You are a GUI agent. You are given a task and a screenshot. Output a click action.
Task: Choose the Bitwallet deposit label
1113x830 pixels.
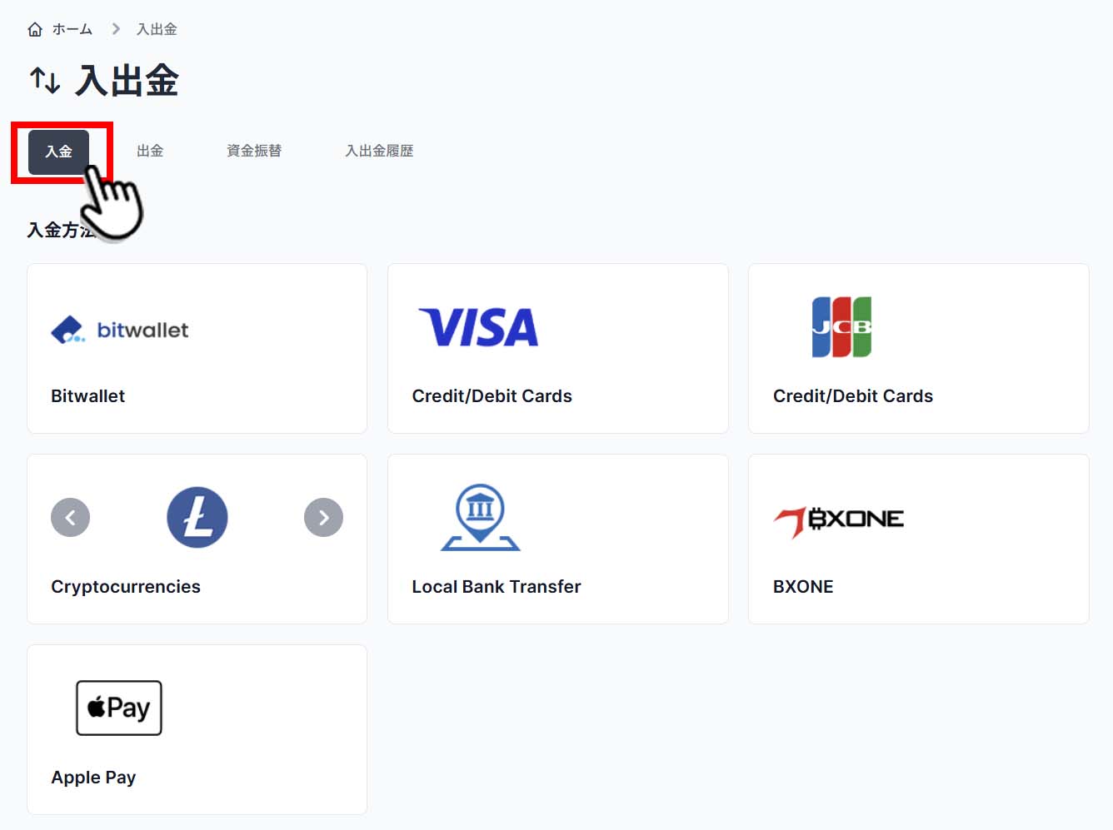88,396
